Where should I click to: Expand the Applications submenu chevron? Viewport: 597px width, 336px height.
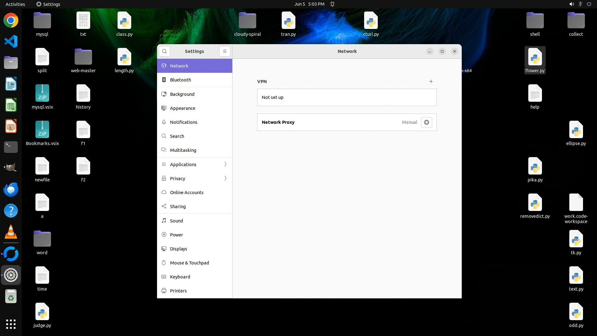pos(225,165)
